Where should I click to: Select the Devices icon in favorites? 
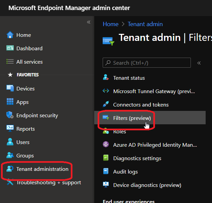(x=10, y=88)
